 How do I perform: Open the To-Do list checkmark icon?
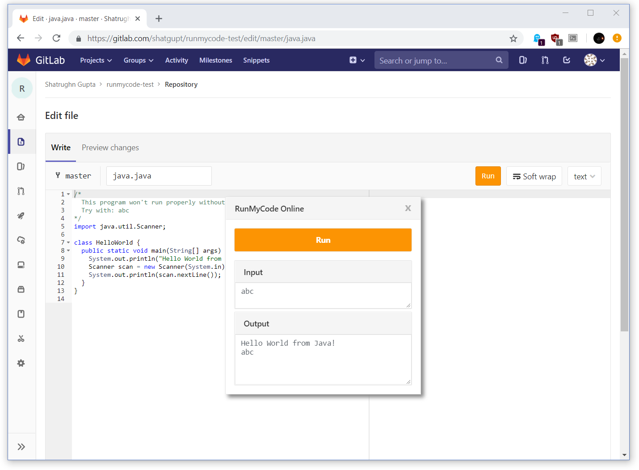(x=567, y=60)
